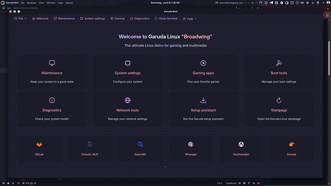This screenshot has height=186, width=331.
Task: Click the System settings chip icon
Action: [128, 63]
